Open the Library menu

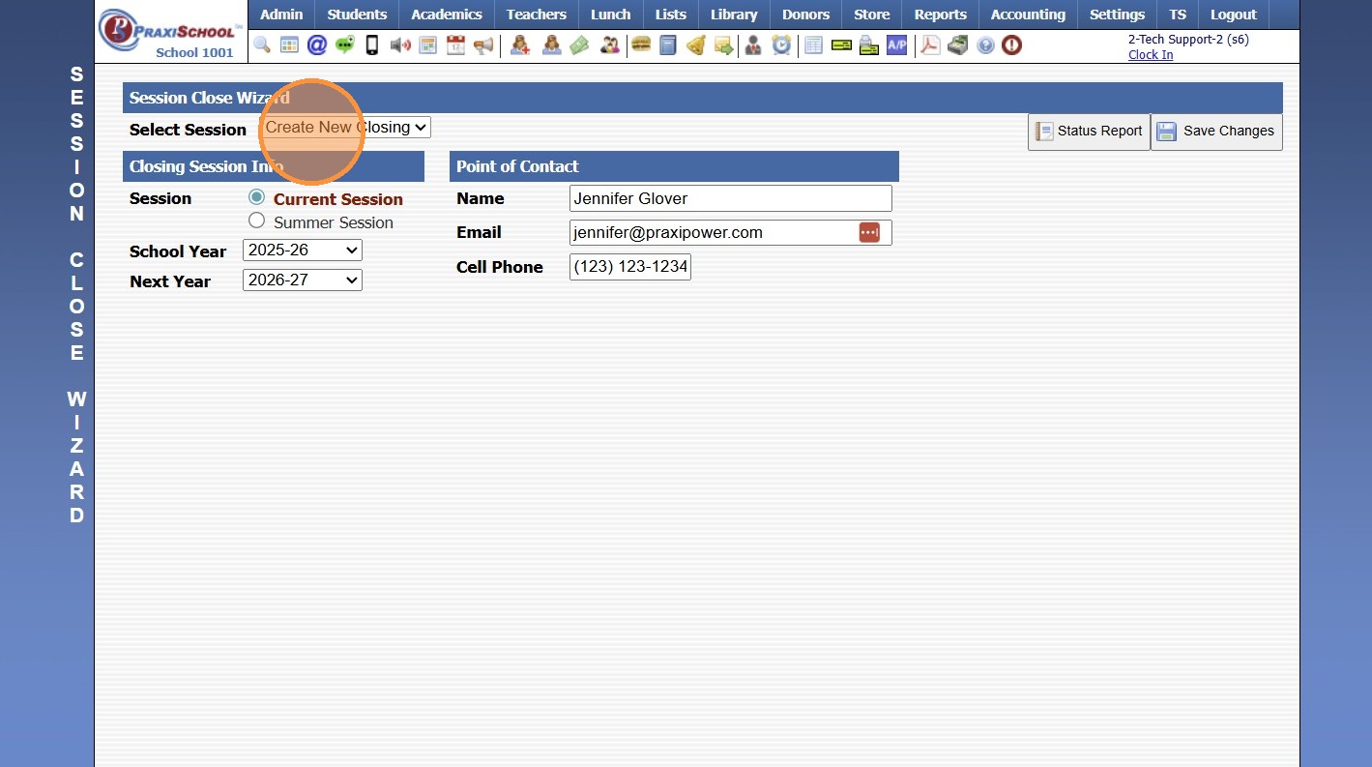pos(734,15)
